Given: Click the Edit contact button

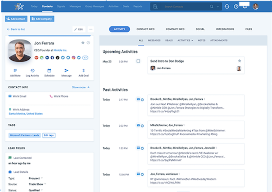Looking at the screenshot, I should point(79,29).
